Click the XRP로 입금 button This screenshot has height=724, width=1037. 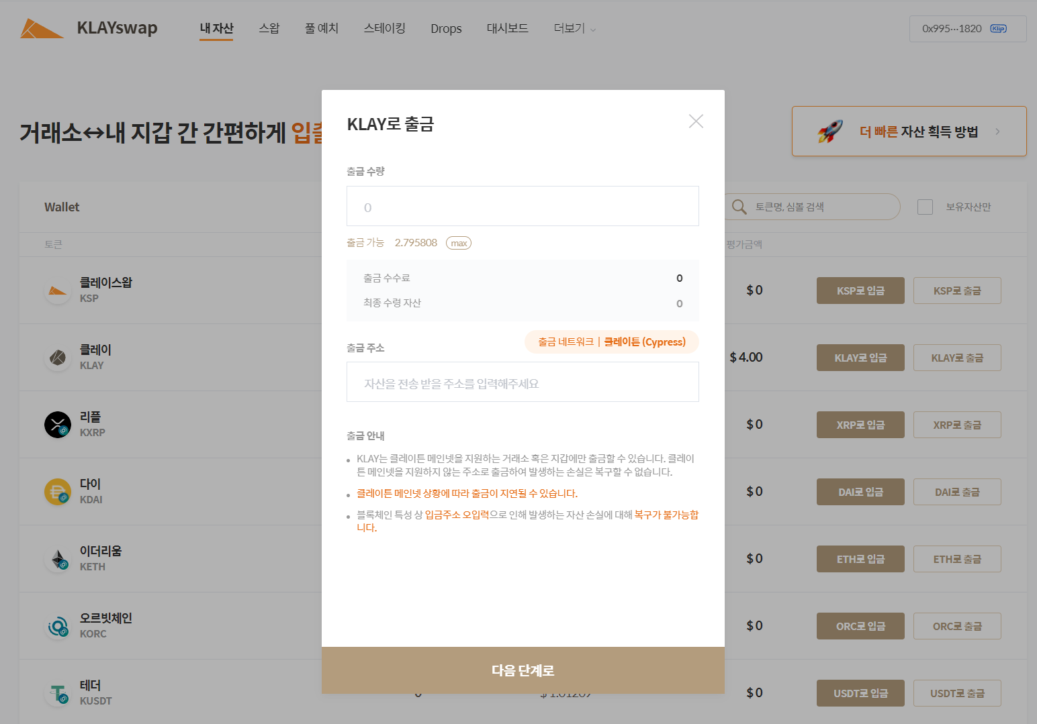[860, 425]
